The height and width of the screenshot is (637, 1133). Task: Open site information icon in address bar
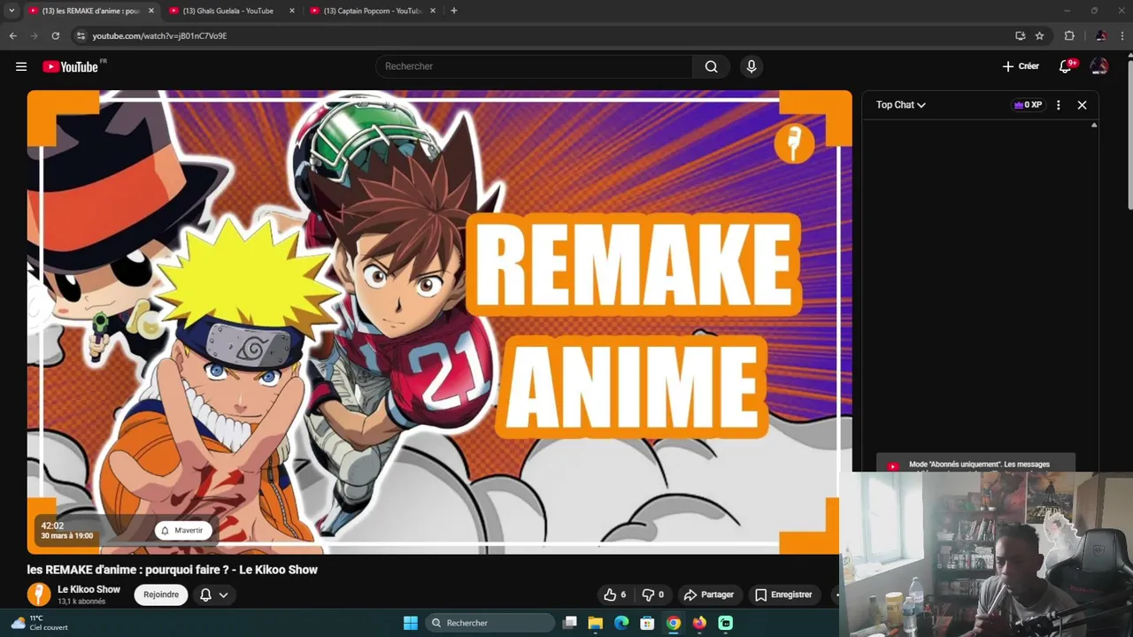coord(81,35)
